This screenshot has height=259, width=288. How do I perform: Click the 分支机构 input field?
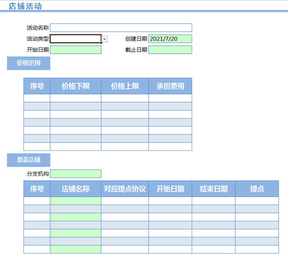[75, 174]
